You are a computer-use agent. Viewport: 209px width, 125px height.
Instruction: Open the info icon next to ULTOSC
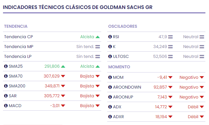[x=110, y=56]
